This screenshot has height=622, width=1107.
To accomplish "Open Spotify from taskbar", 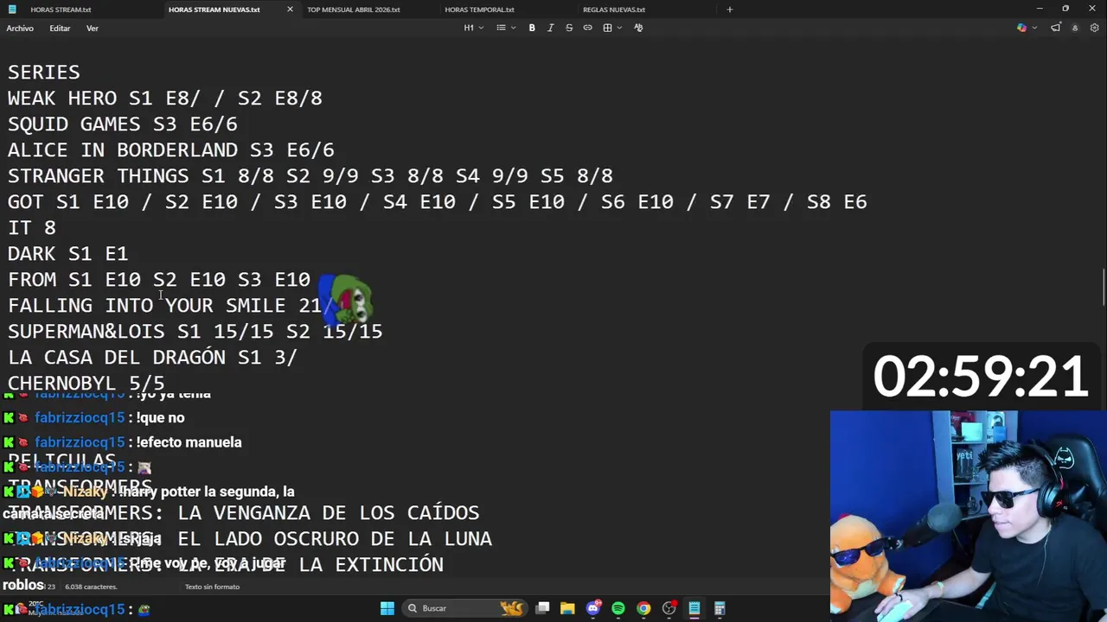I will point(618,608).
